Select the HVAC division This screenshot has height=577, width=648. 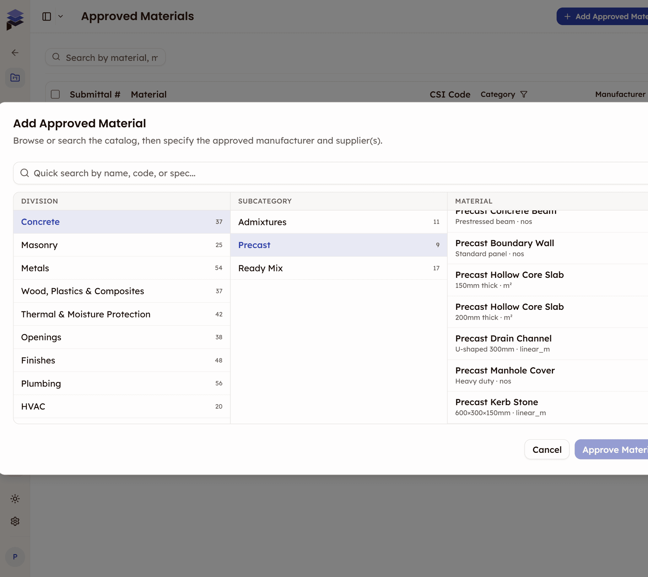tap(122, 406)
